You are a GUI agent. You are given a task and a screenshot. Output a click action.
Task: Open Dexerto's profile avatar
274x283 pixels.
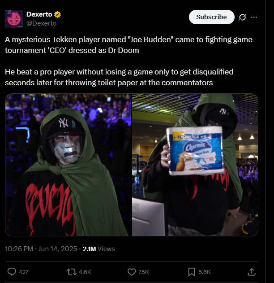(x=14, y=19)
